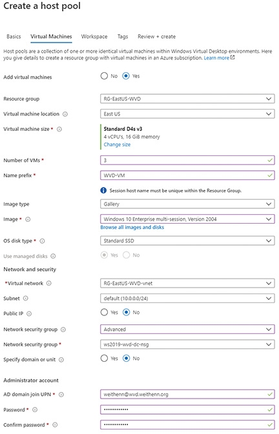
Task: Click the Change size link
Action: (x=117, y=144)
